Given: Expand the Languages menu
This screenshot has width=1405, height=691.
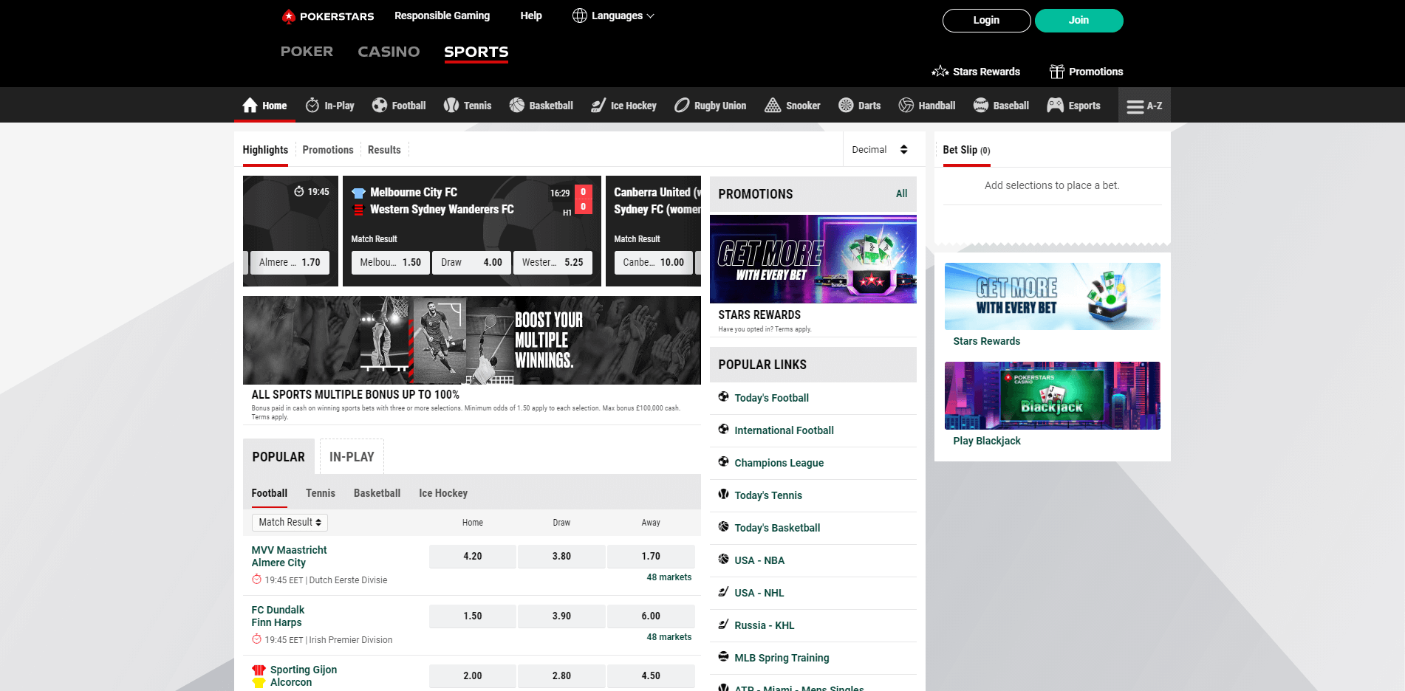Looking at the screenshot, I should click(x=613, y=16).
